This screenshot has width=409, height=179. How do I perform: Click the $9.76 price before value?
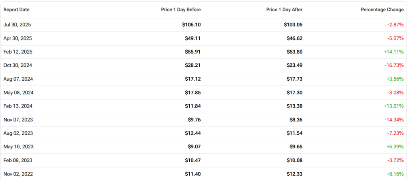[x=194, y=120]
